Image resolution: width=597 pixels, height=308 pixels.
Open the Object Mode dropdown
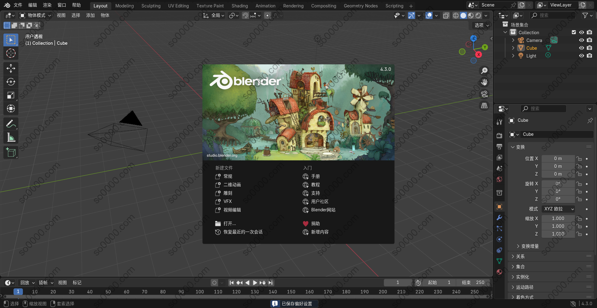[35, 15]
